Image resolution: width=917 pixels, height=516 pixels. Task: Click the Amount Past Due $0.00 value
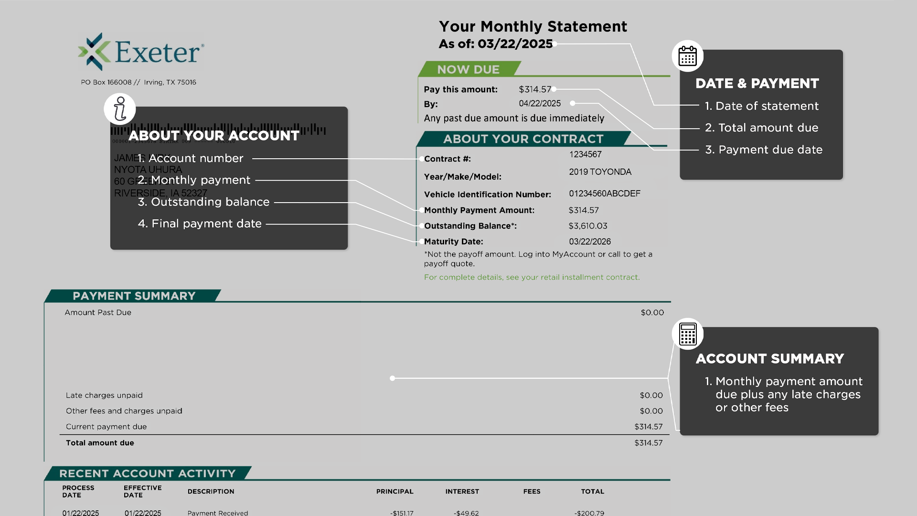click(652, 312)
